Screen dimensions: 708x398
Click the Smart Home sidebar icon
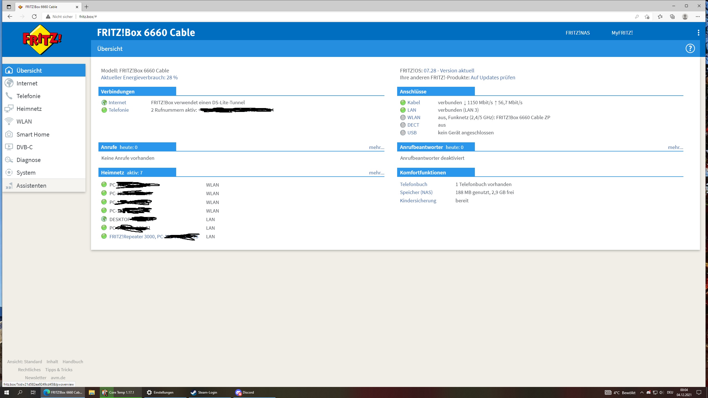[x=9, y=134]
